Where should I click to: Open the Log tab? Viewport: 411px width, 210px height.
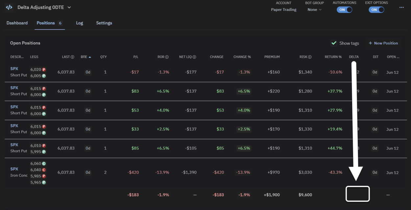79,23
